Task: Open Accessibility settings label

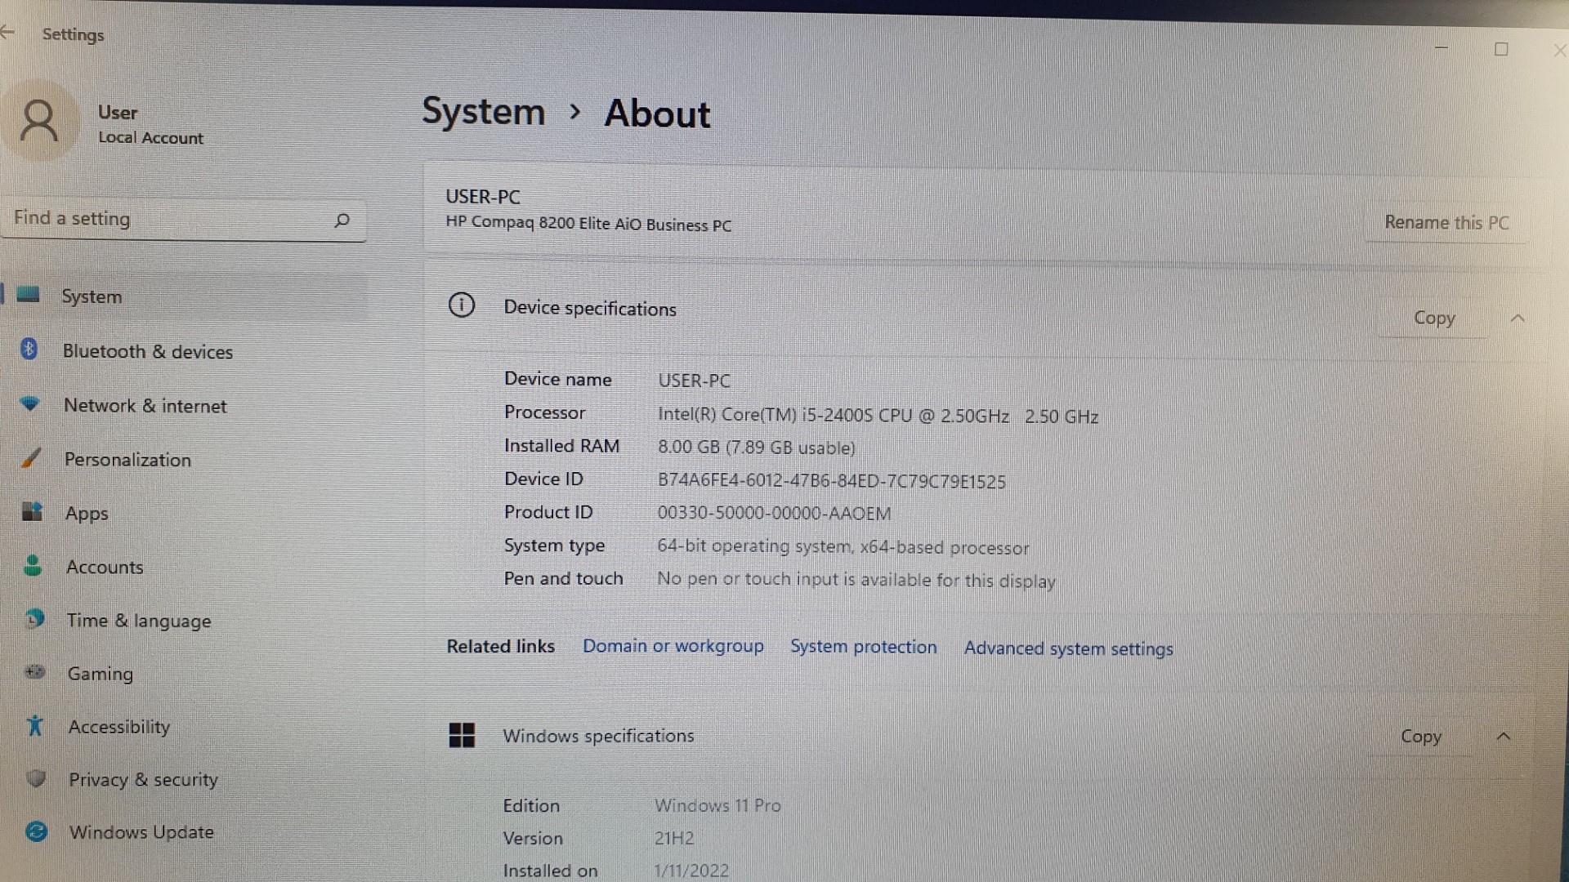Action: (x=119, y=727)
